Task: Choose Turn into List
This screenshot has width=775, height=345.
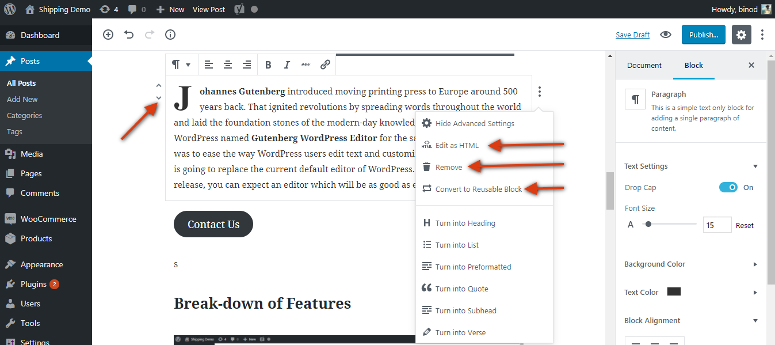Action: 484,245
